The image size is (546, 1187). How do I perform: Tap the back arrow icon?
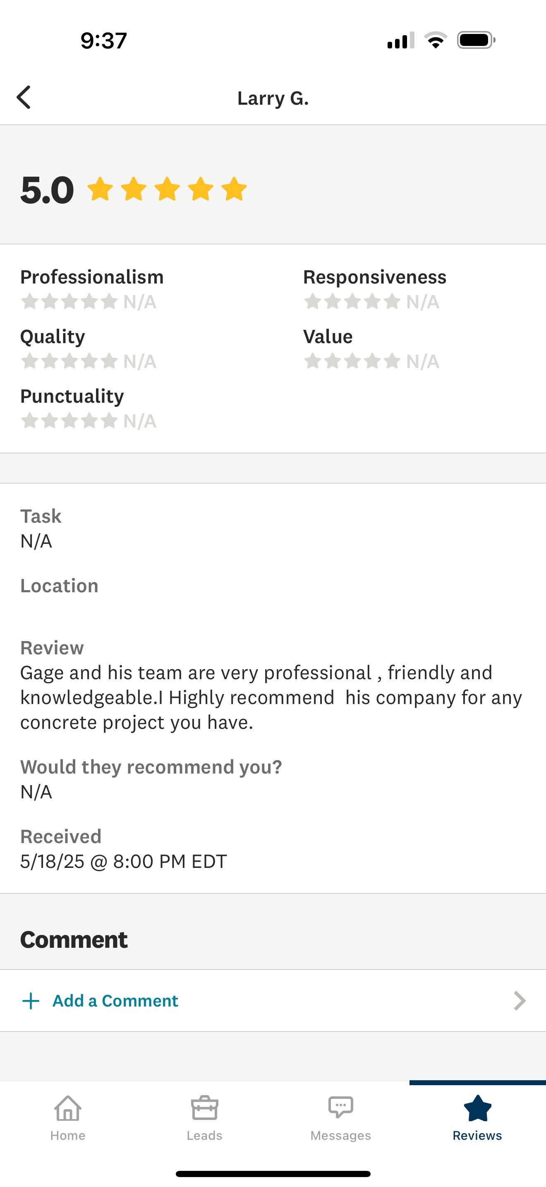[24, 97]
